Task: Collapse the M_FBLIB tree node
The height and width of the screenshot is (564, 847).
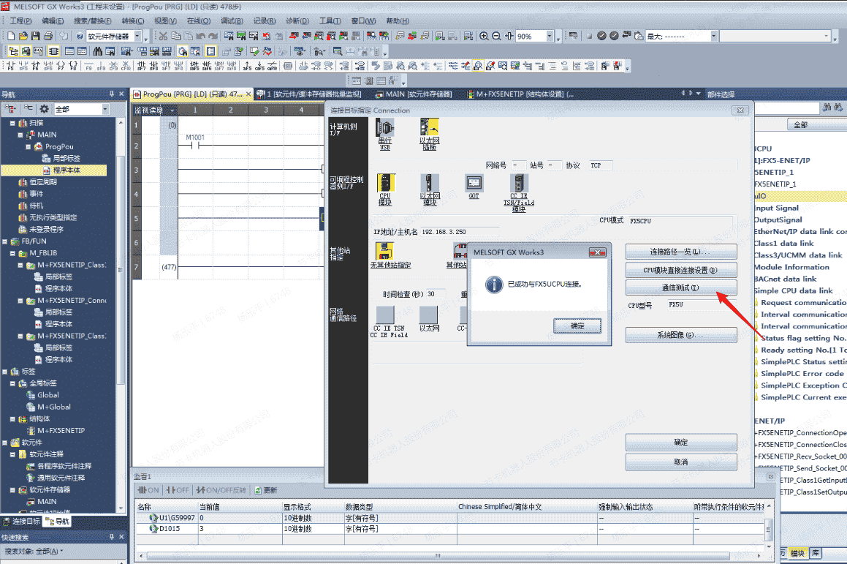Action: tap(12, 253)
